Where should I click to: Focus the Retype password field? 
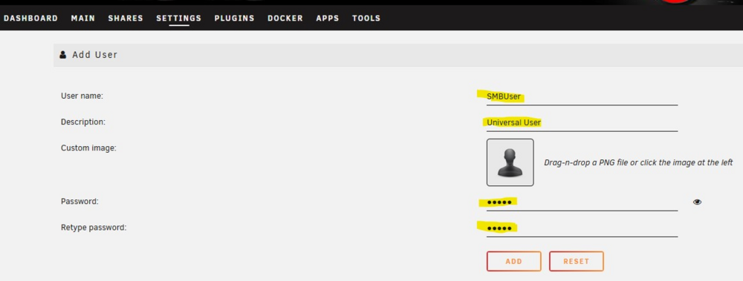(582, 228)
